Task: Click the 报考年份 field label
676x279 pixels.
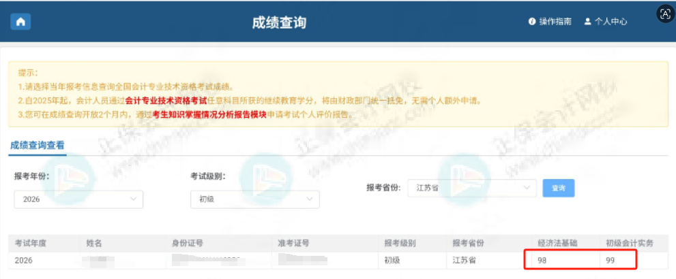Action: (32, 177)
